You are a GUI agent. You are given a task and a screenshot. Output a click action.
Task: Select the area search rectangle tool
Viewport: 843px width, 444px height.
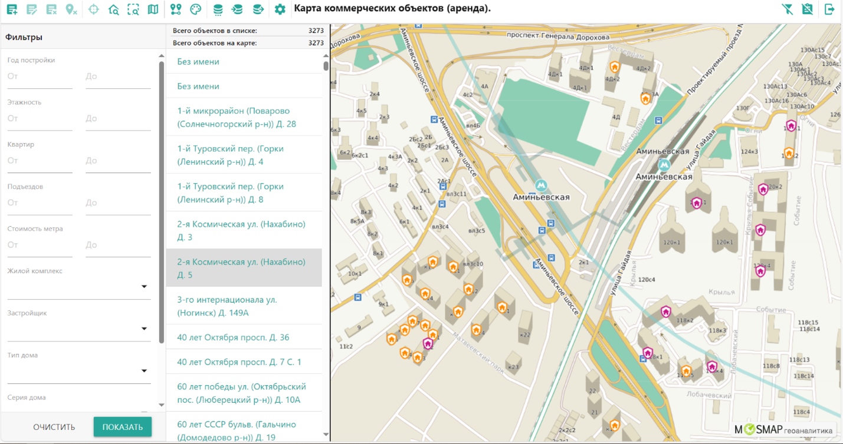click(x=133, y=9)
